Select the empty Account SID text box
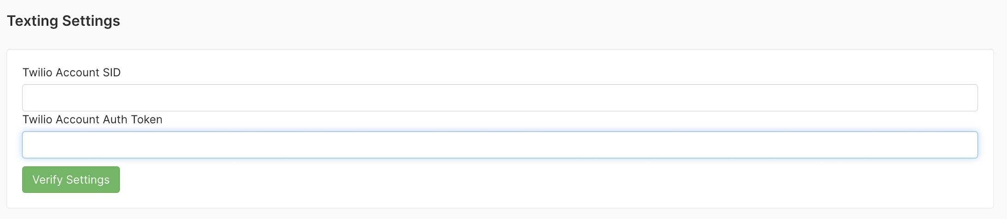This screenshot has width=1007, height=219. [500, 98]
